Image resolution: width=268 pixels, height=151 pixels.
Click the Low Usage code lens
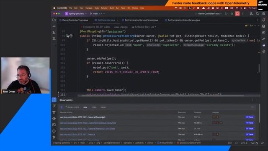pos(121,27)
